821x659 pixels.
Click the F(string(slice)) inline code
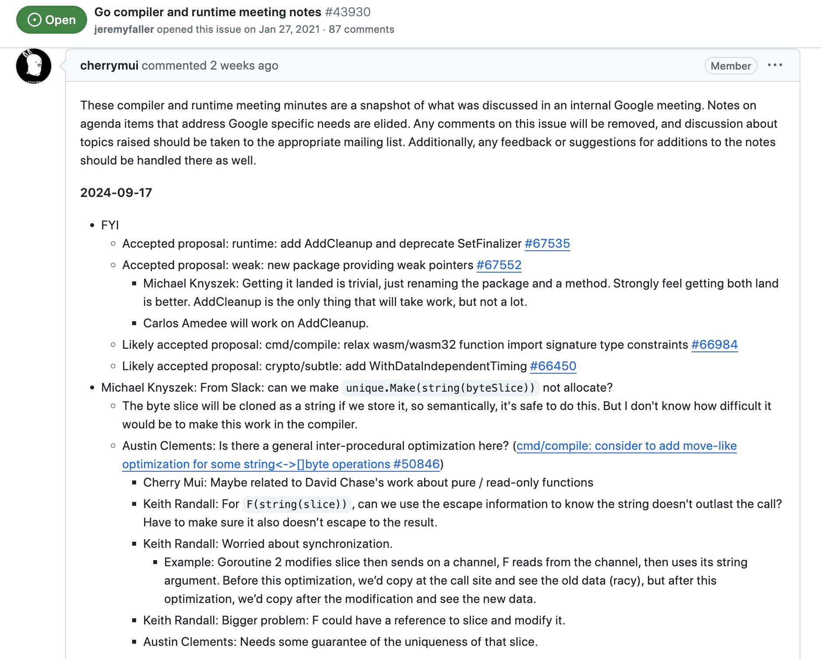click(x=297, y=504)
